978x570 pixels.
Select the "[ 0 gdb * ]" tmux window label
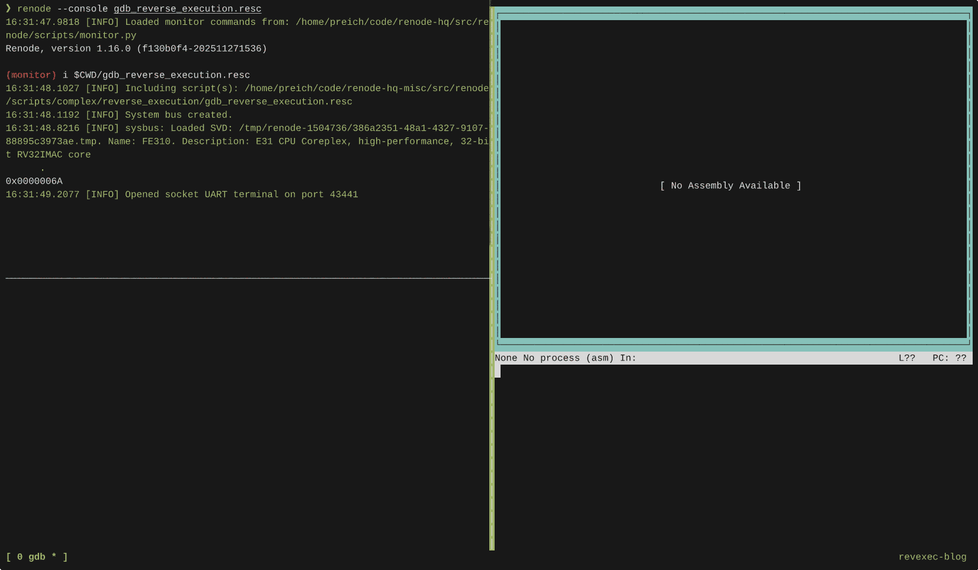pyautogui.click(x=36, y=556)
